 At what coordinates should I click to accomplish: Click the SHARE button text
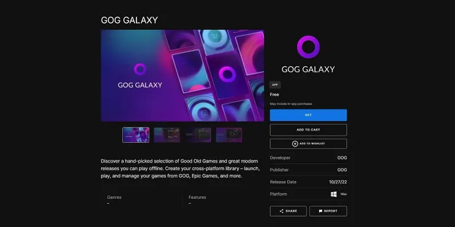coord(291,211)
